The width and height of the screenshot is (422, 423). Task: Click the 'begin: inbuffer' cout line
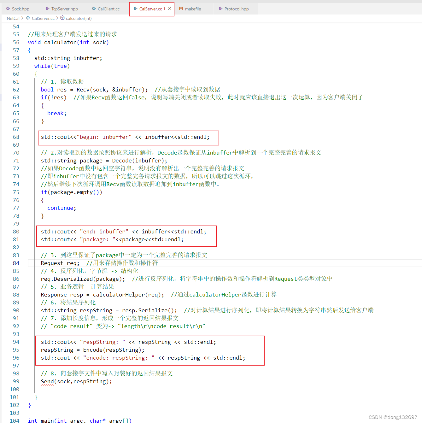pos(125,137)
